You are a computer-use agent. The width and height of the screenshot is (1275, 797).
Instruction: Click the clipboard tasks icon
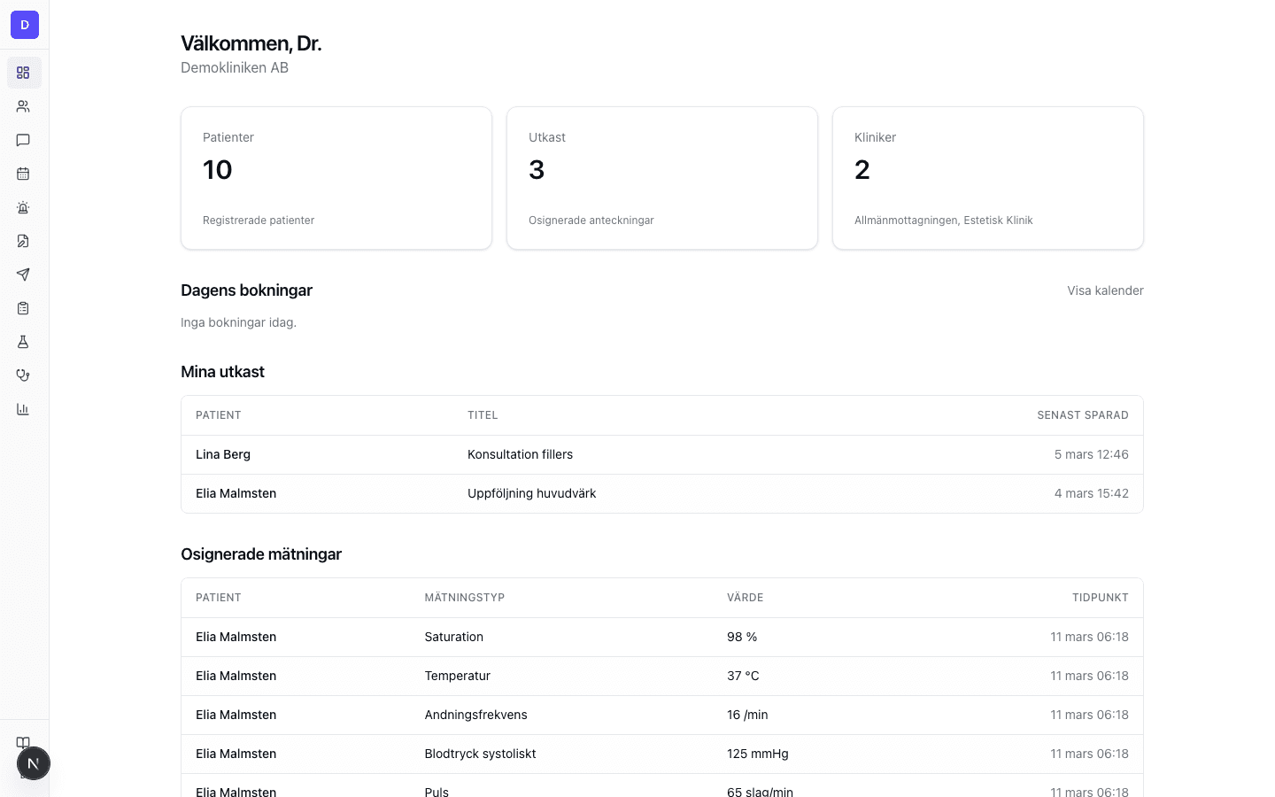pos(23,307)
